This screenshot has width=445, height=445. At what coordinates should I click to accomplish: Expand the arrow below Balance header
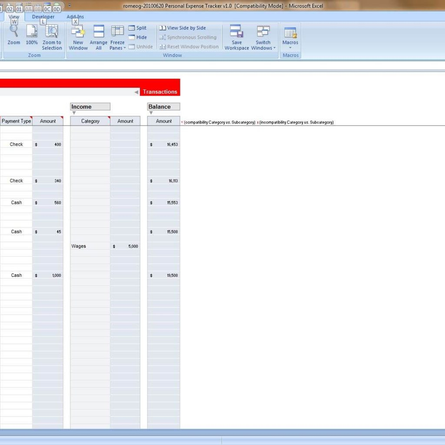(x=151, y=113)
